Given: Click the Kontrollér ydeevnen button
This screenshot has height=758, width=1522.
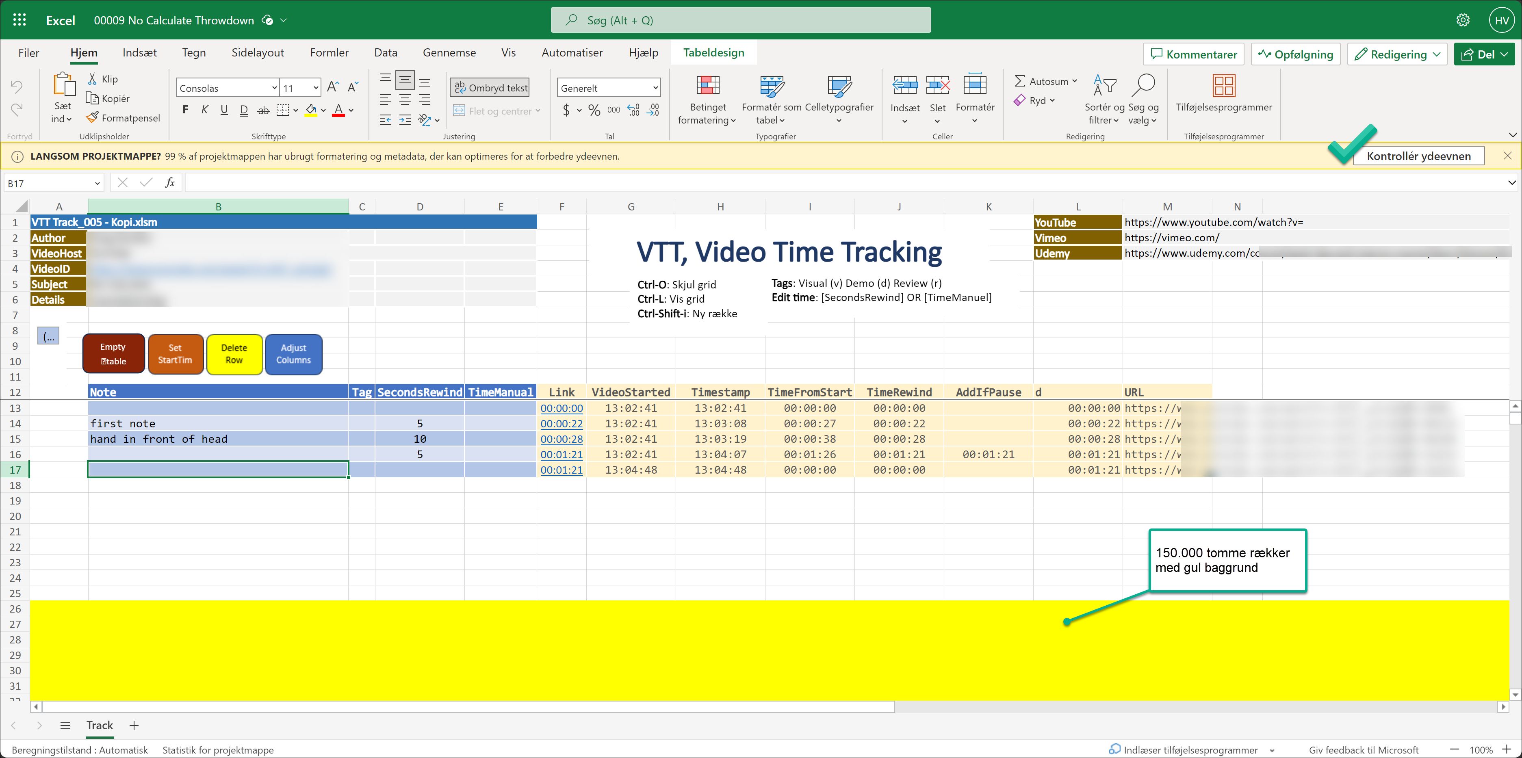Looking at the screenshot, I should pyautogui.click(x=1418, y=156).
